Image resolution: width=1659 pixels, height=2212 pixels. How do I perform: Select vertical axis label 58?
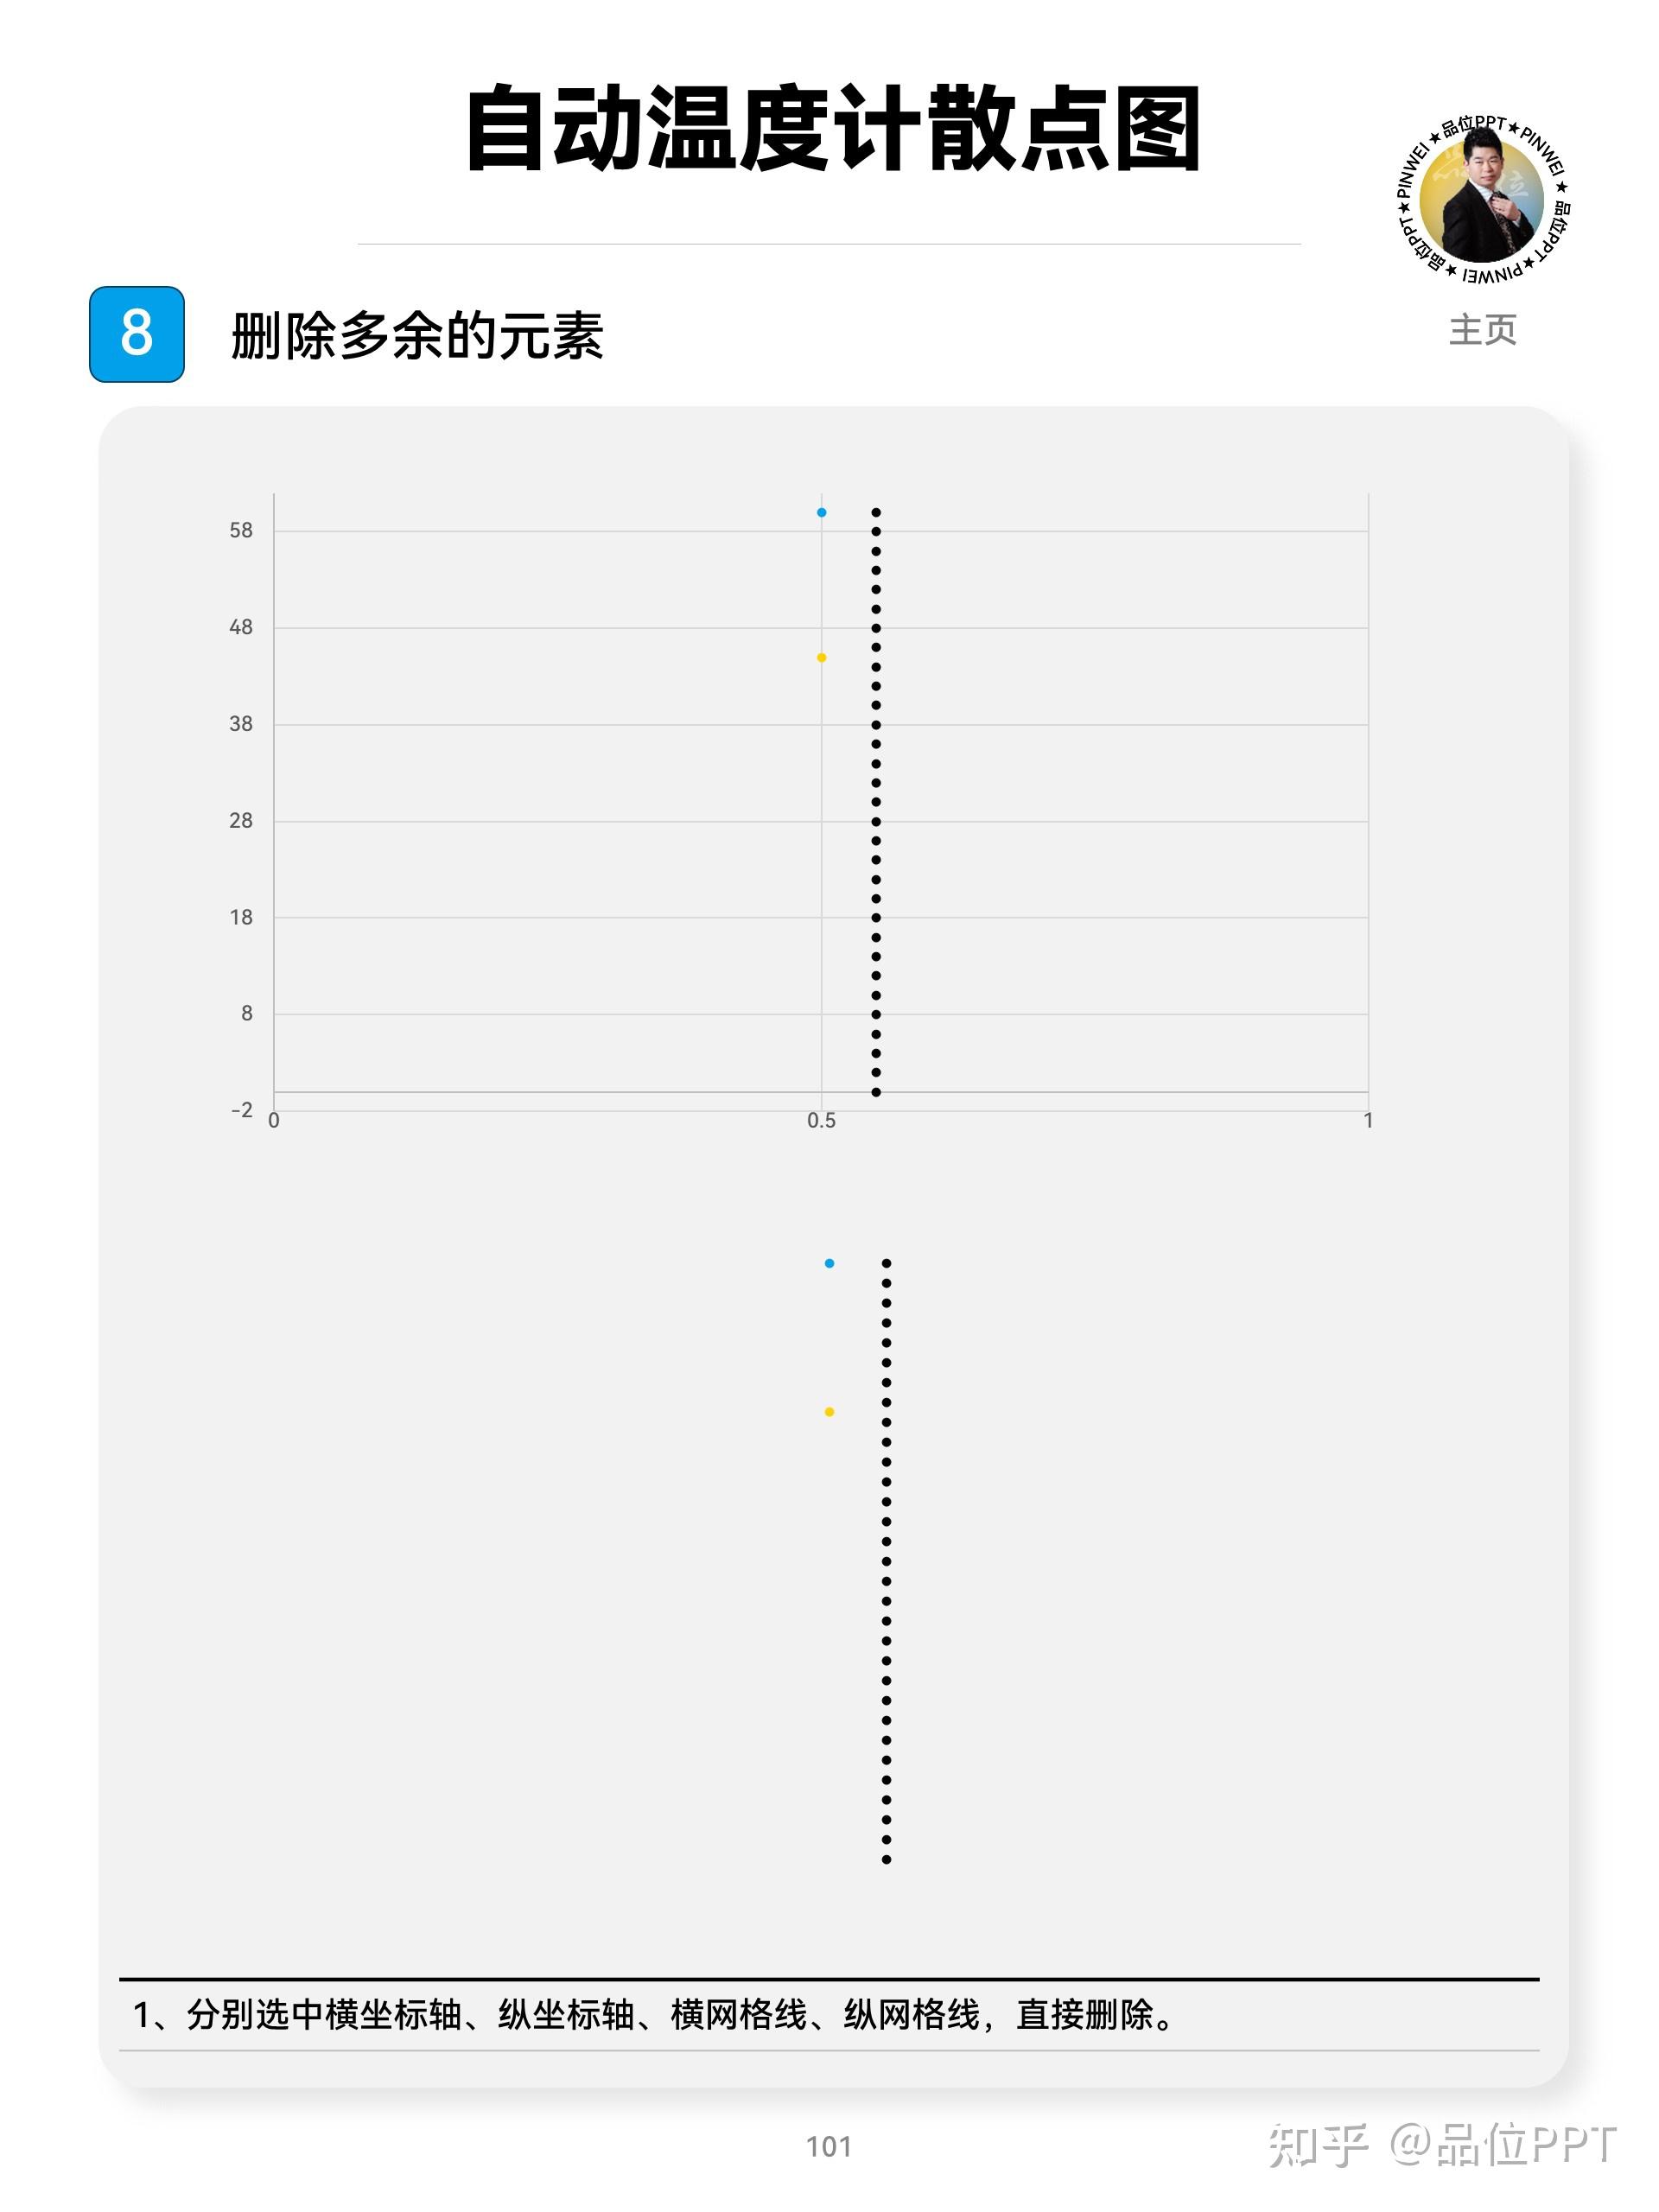click(241, 531)
